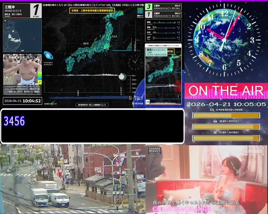
Task: Click the 震度2 M5.4 preview label
Action: pos(156,52)
